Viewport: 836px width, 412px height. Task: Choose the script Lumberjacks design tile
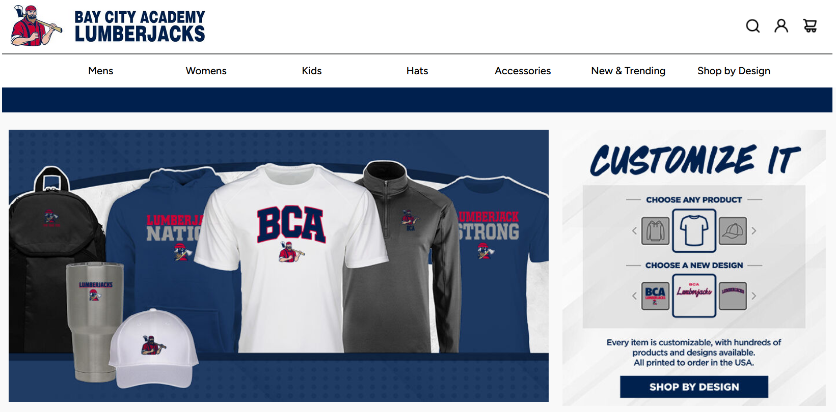pos(694,296)
